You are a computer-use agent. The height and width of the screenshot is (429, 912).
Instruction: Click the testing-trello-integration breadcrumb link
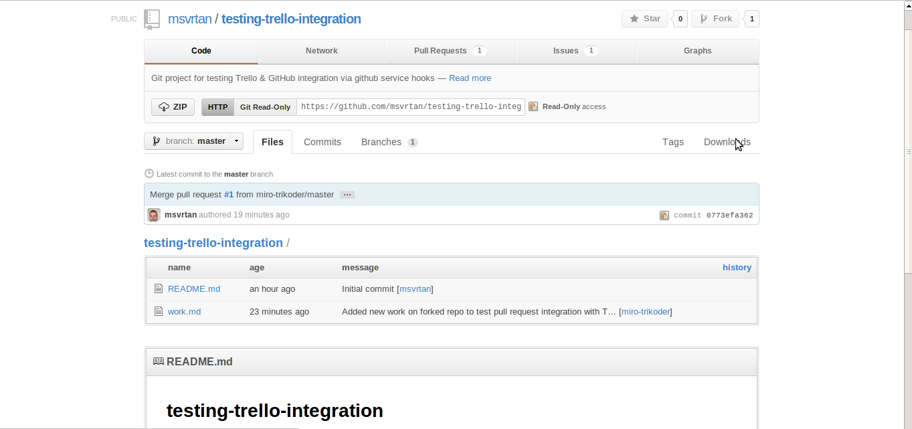213,243
